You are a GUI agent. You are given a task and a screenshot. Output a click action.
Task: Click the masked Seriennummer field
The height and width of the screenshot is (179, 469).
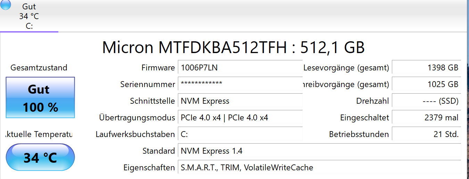tap(240, 84)
